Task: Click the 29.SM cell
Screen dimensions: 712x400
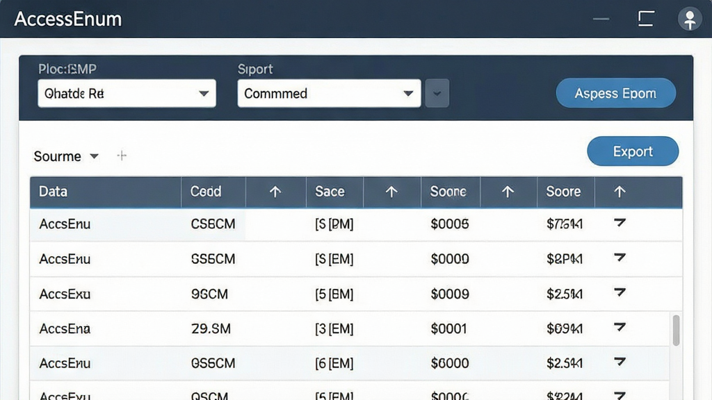Action: (x=211, y=328)
